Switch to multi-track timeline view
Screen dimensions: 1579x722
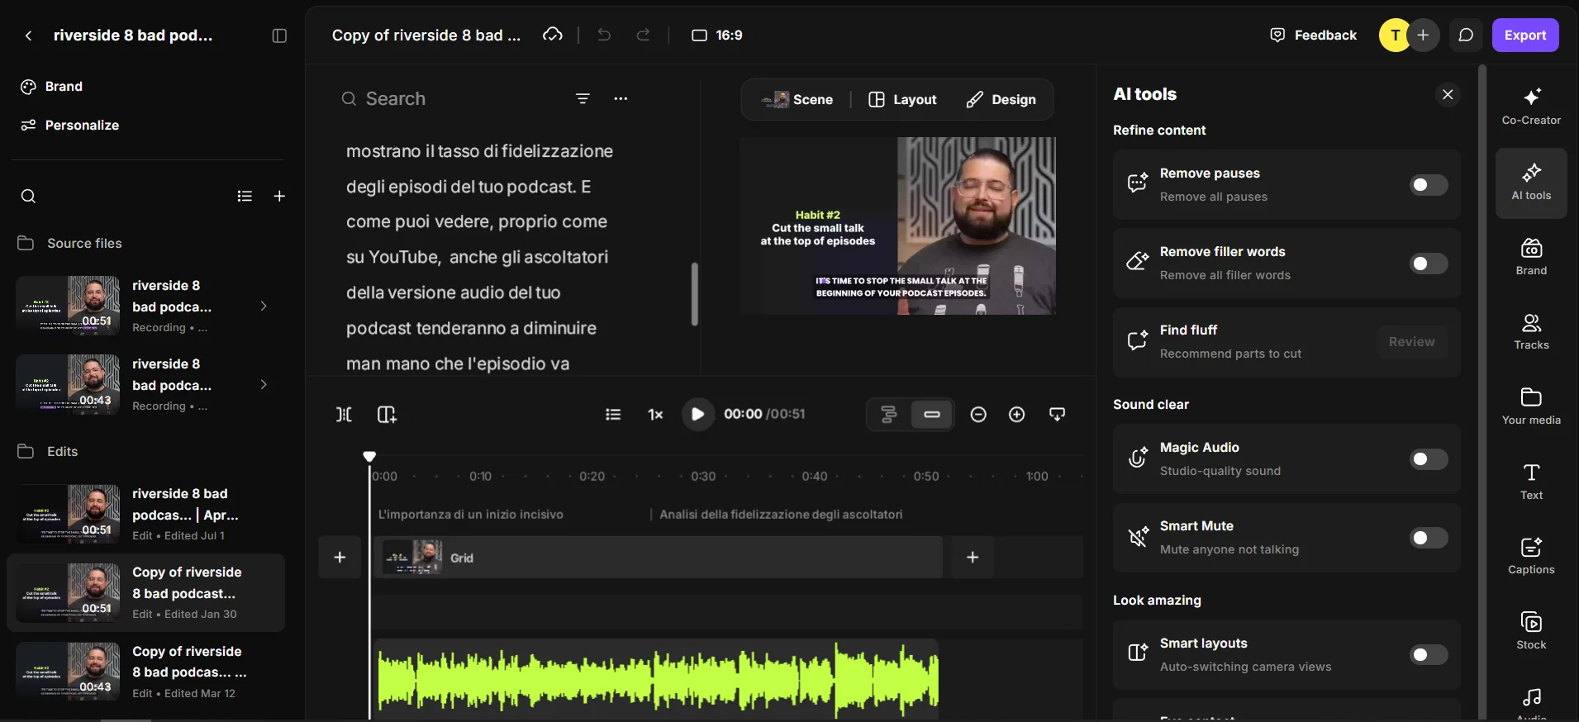(889, 414)
